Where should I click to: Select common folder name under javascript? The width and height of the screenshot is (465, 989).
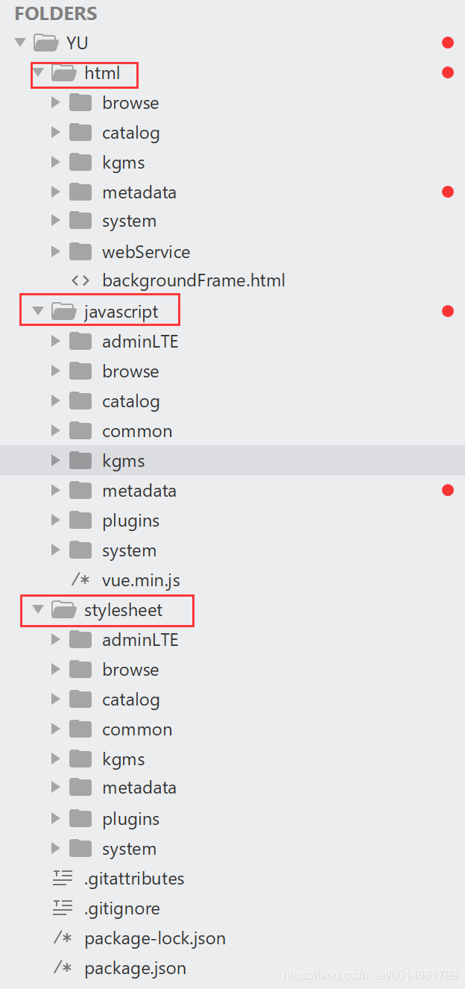[137, 430]
